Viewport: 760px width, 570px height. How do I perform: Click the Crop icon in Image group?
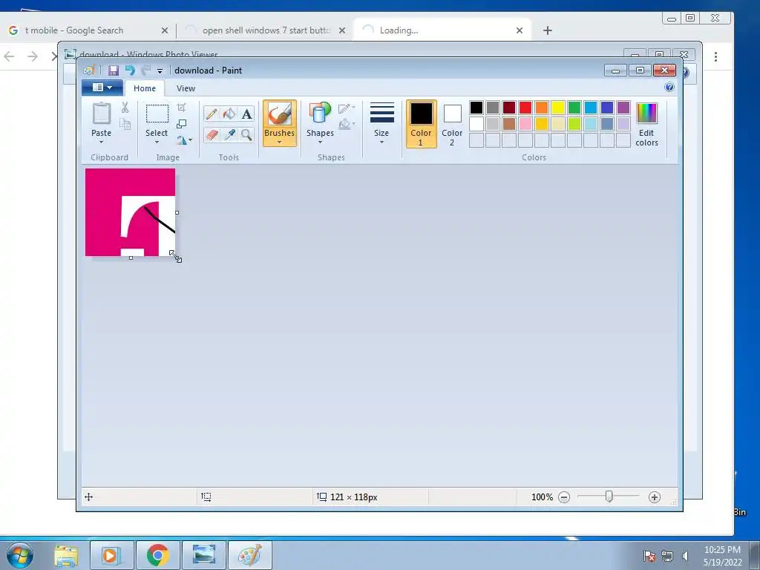pyautogui.click(x=182, y=108)
